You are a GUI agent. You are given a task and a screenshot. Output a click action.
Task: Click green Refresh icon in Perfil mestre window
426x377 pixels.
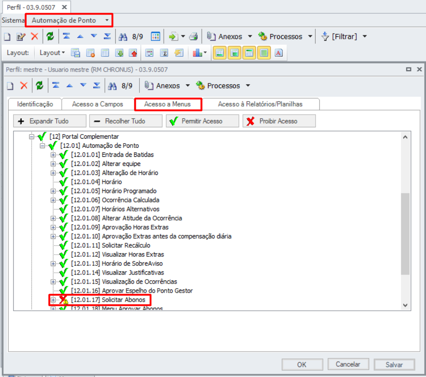click(x=40, y=86)
